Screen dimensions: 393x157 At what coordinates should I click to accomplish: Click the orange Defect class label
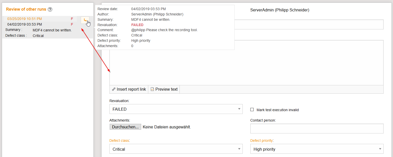119,141
